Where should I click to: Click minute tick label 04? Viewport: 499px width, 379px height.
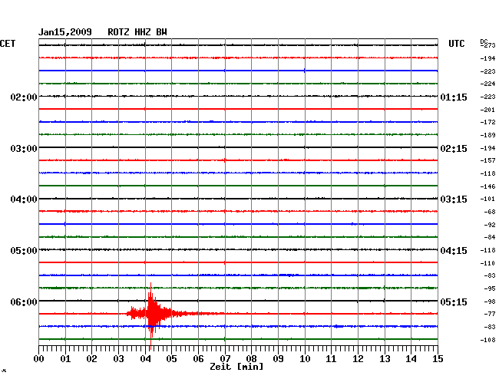(145, 359)
